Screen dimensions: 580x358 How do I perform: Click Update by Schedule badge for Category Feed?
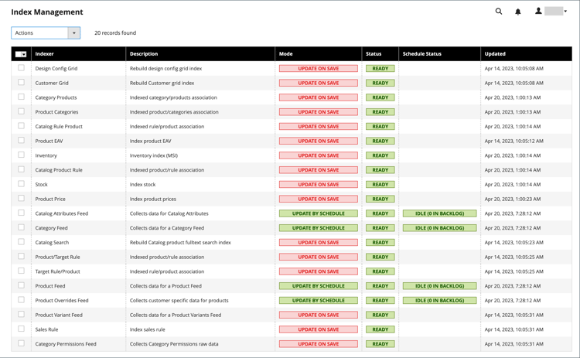pos(319,228)
